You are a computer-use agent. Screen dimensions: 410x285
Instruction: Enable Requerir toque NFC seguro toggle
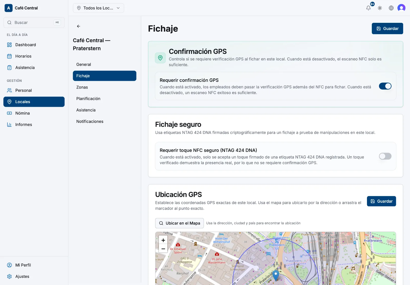click(x=385, y=156)
